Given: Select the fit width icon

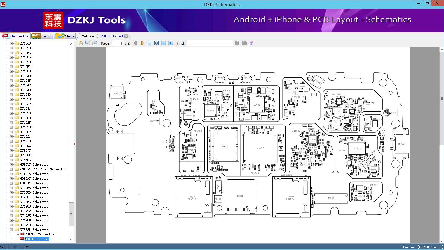Looking at the screenshot, I should (149, 43).
